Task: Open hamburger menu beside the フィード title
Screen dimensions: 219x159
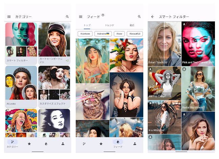Action: (80, 17)
